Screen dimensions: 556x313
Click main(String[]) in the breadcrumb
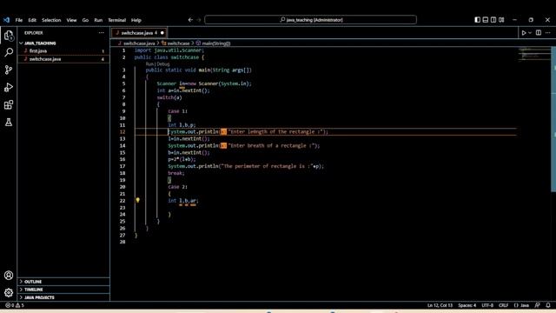[216, 43]
